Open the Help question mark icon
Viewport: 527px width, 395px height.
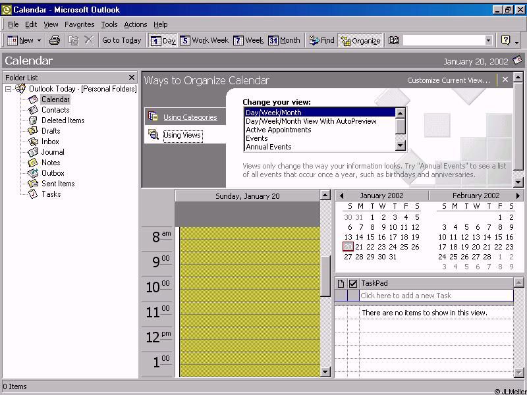click(505, 40)
